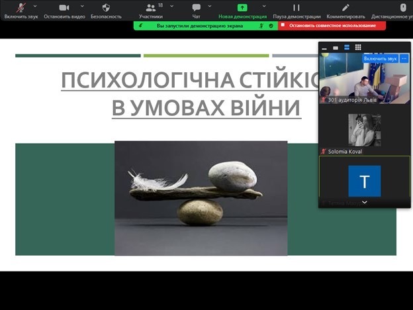Screen dimensions: 413x310
Task: Minimize video panel to hidden strip
Action: [324, 48]
